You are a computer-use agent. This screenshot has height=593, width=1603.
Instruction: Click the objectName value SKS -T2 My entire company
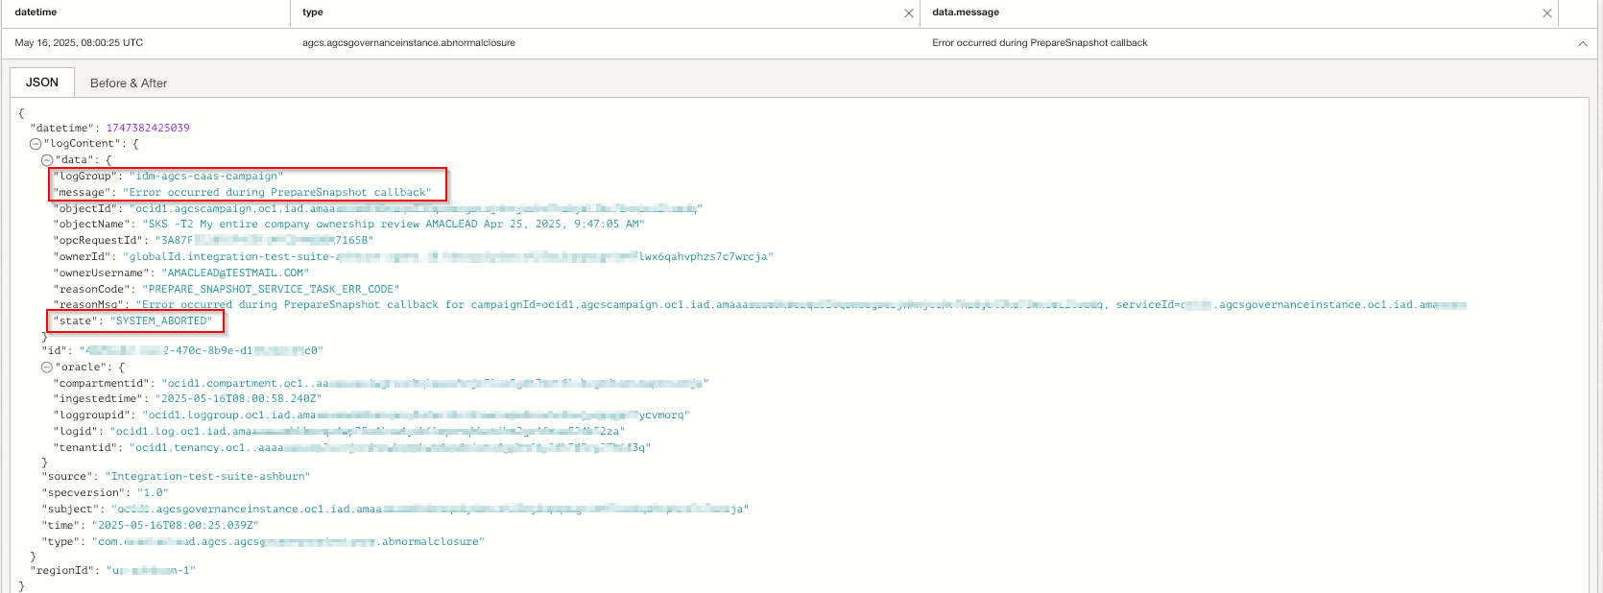pos(394,225)
